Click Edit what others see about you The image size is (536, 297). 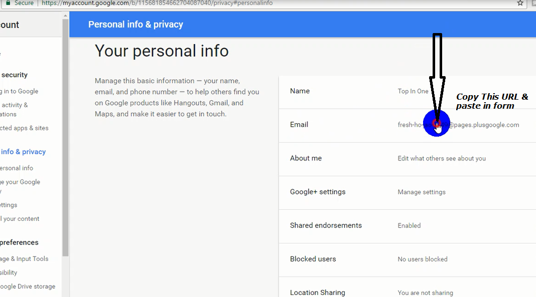pos(442,158)
